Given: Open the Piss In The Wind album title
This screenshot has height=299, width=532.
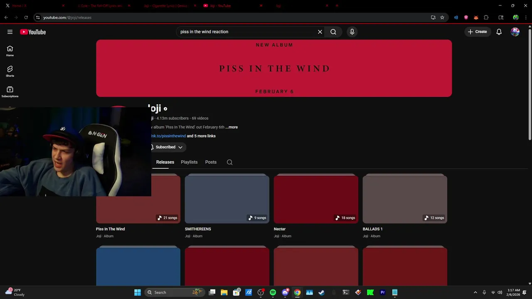Looking at the screenshot, I should 110,229.
